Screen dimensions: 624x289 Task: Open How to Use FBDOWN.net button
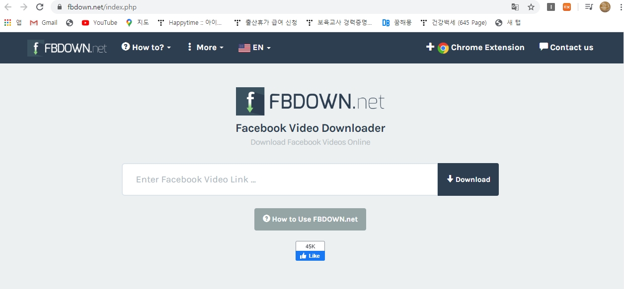pos(310,219)
